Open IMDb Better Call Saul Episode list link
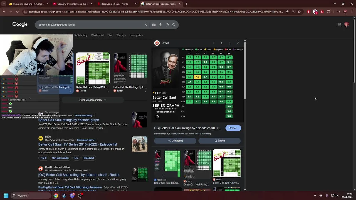 78,144
